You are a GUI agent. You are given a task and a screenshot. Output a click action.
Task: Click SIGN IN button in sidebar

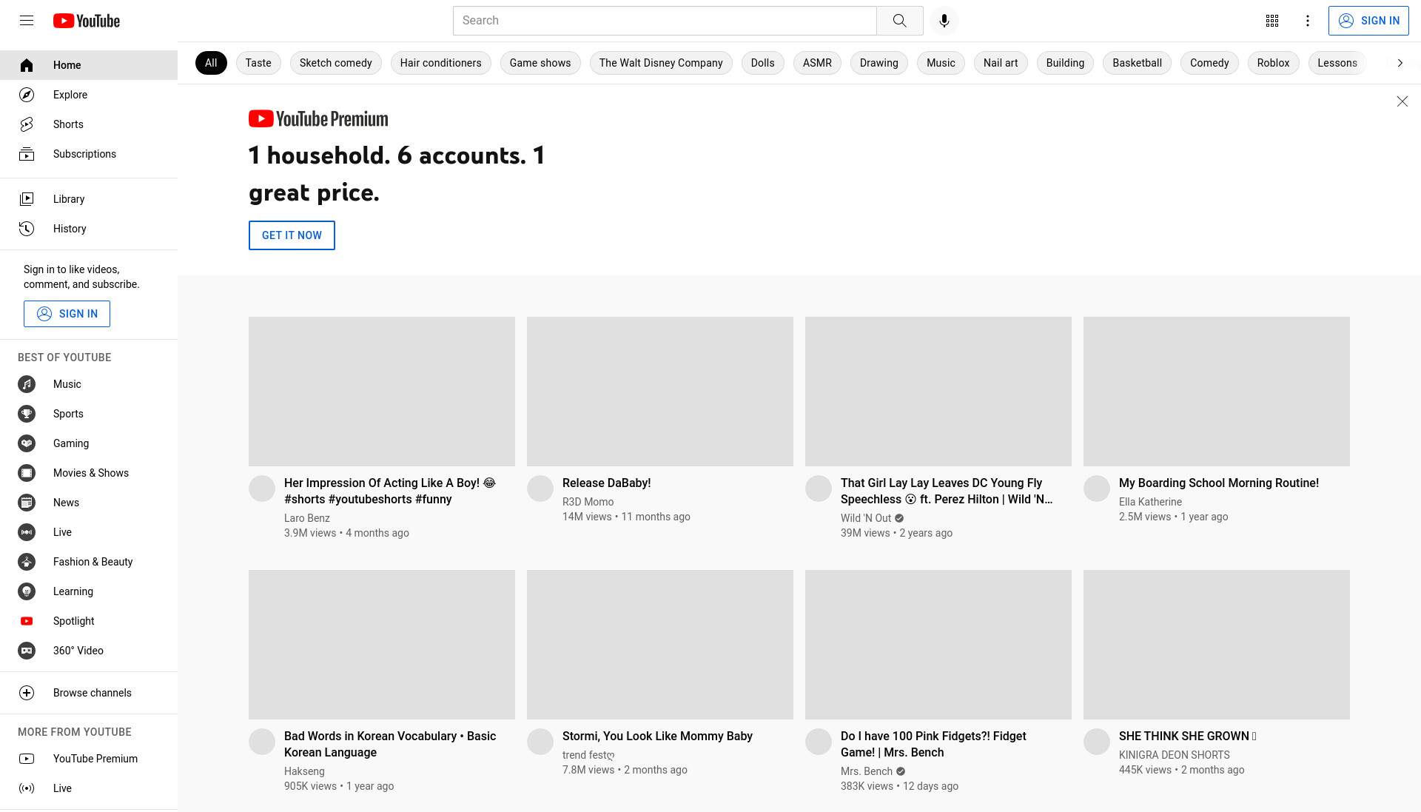pos(67,314)
